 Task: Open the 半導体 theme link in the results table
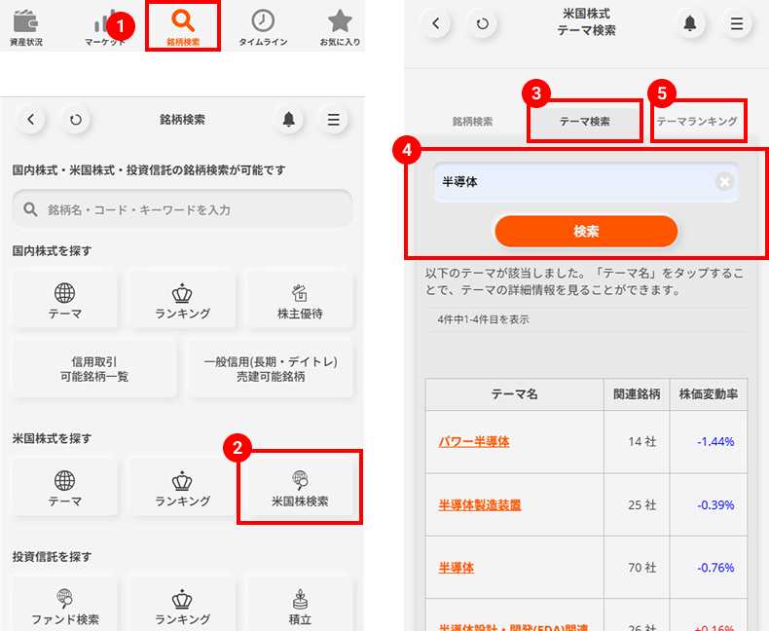tap(457, 568)
